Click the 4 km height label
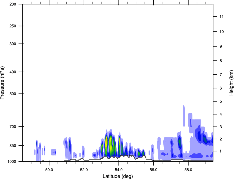Screen dimensions: 234x179 pyautogui.click(x=221, y=114)
